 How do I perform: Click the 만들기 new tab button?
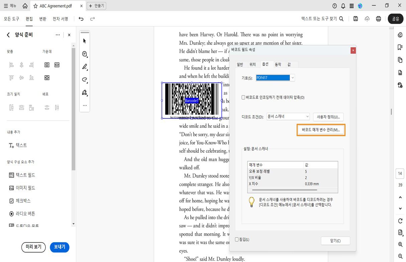(x=96, y=6)
